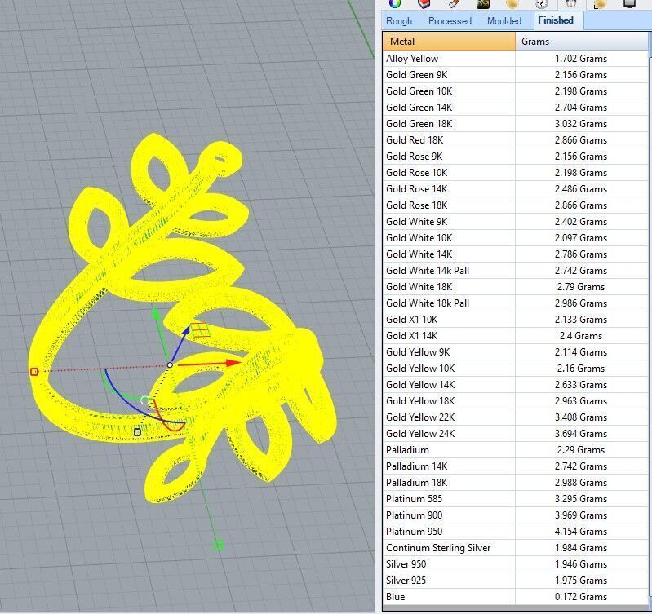This screenshot has height=614, width=652.
Task: Click the monitor display icon in the toolbar
Action: pos(629,4)
